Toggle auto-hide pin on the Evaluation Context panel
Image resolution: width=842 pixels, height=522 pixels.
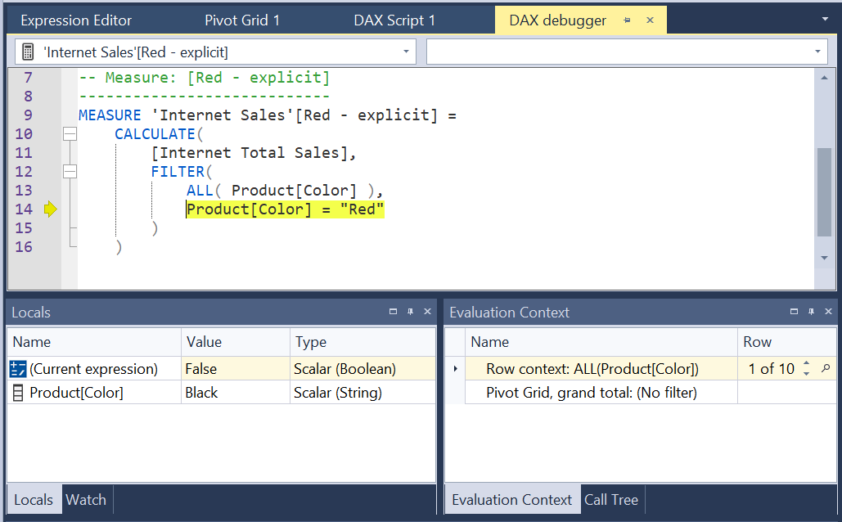pos(811,312)
